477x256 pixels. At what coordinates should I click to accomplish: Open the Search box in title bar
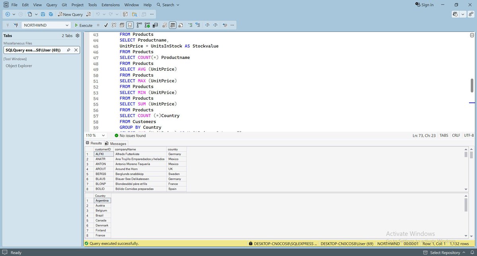pos(168,5)
